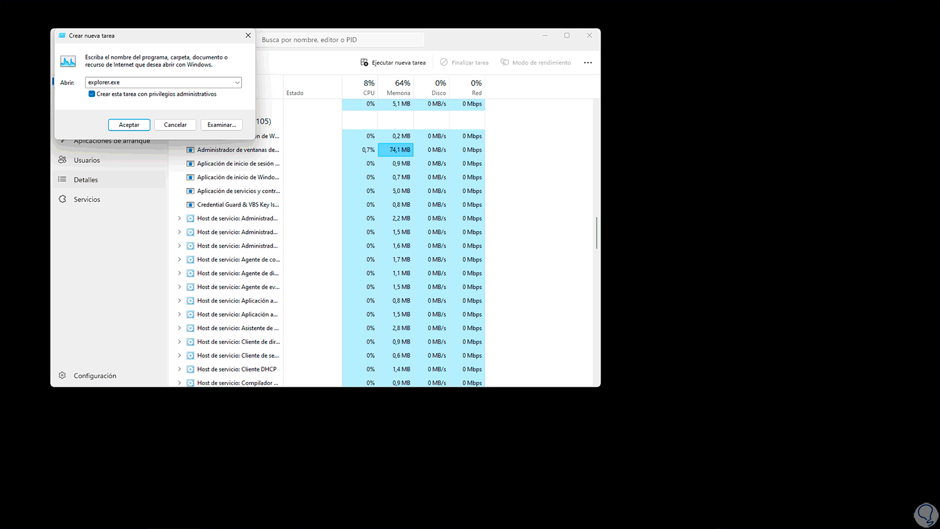Click gear icon of Host Cliente de se... row
The image size is (940, 529).
pos(190,356)
